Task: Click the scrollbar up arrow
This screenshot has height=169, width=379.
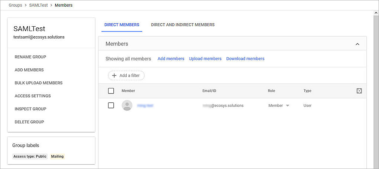Action: tap(376, 13)
